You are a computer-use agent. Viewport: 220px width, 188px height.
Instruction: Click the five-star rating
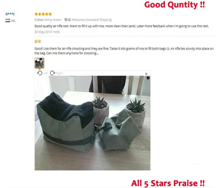43,14
